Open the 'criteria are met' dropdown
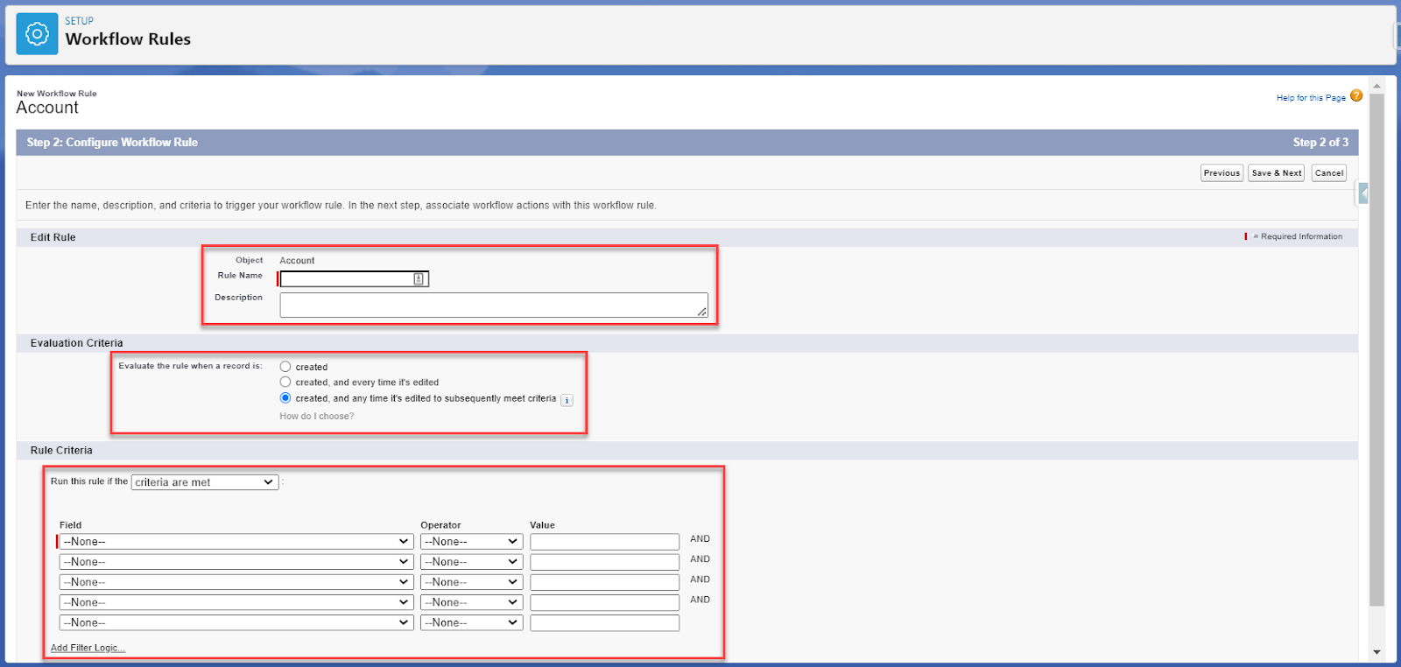The height and width of the screenshot is (667, 1401). [205, 482]
